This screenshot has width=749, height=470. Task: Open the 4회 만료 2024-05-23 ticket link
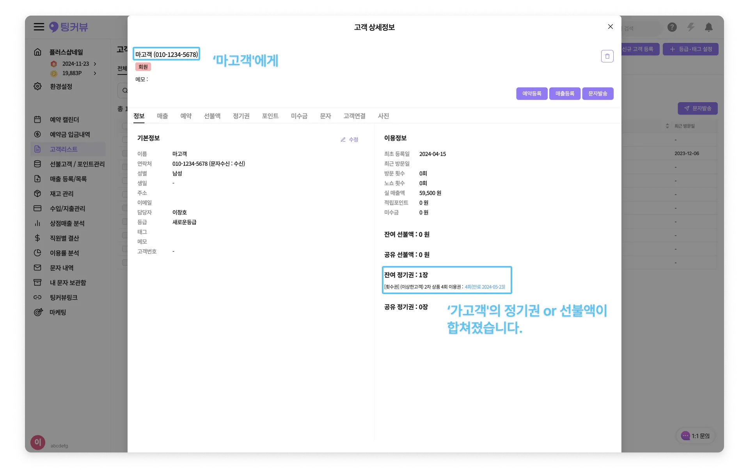point(485,287)
